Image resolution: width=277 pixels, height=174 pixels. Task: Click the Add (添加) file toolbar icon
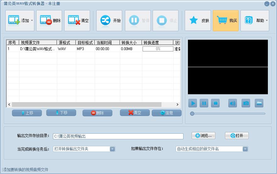(14, 20)
